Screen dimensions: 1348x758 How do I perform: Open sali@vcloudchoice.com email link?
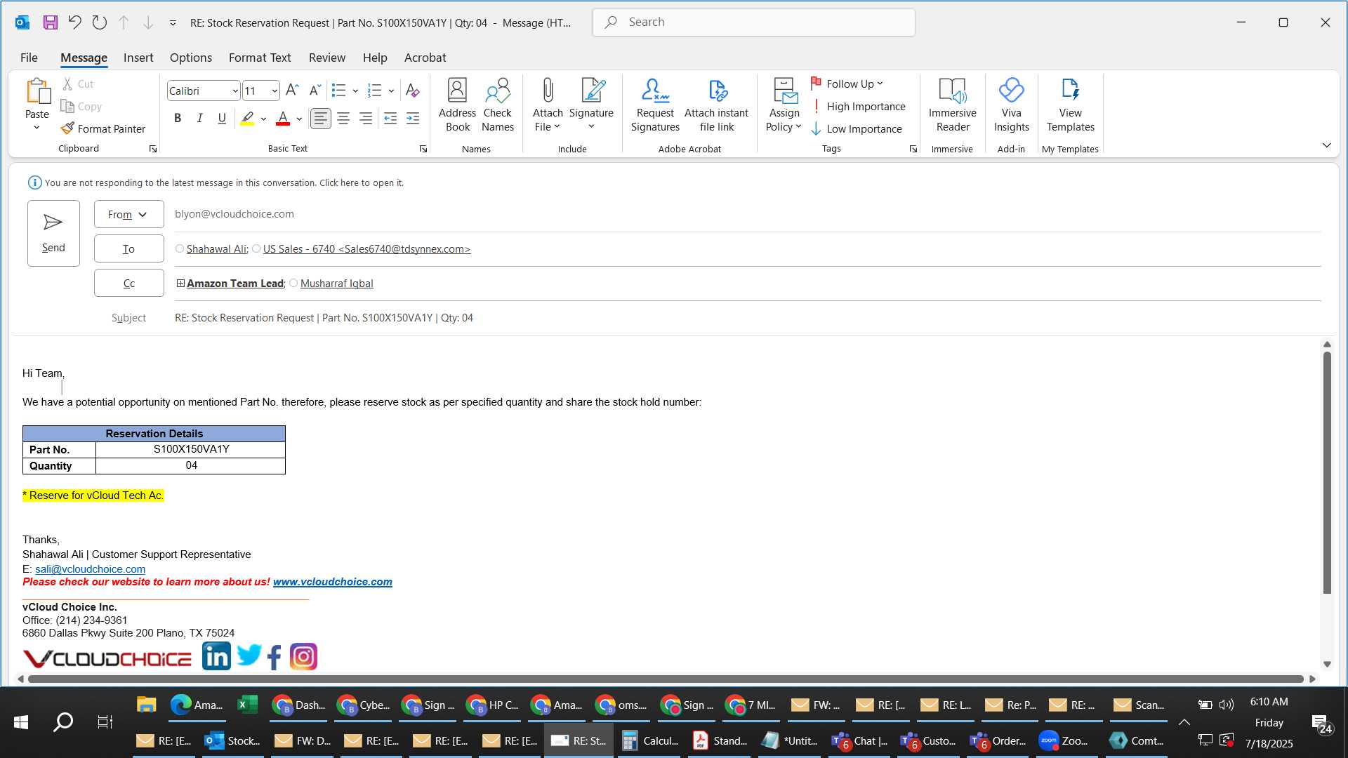(91, 569)
